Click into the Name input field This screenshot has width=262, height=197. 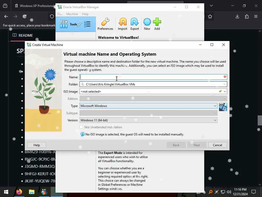pyautogui.click(x=153, y=77)
